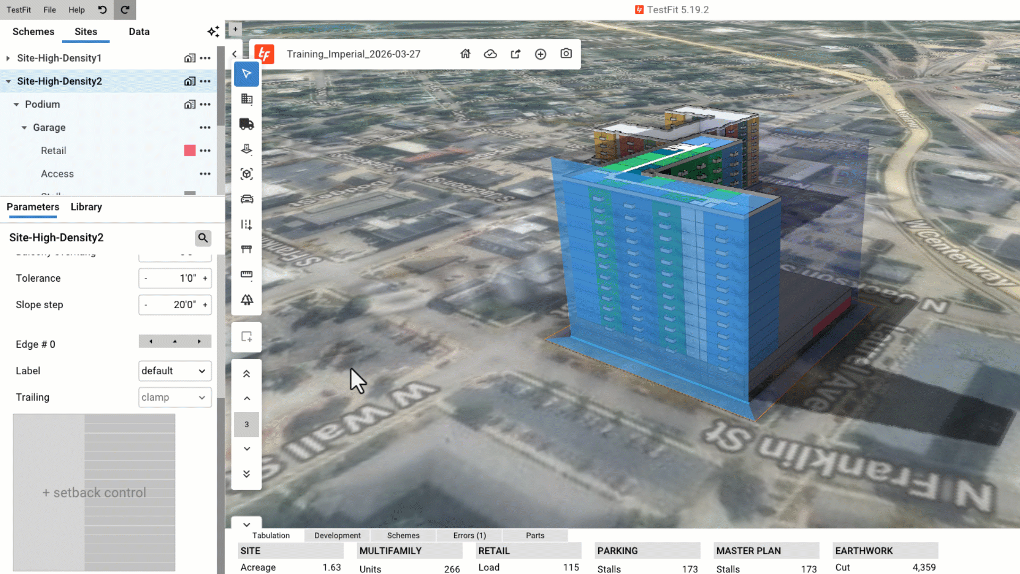Open the Label default dropdown
Image resolution: width=1020 pixels, height=574 pixels.
pyautogui.click(x=175, y=371)
